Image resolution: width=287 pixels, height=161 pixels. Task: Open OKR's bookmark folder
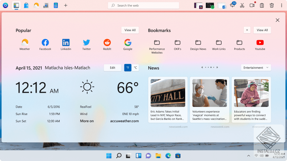point(178,45)
